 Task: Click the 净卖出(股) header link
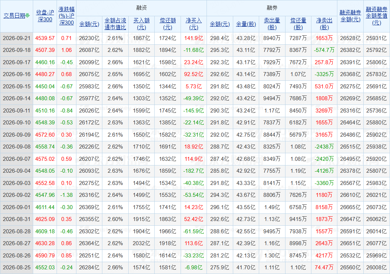[324, 24]
